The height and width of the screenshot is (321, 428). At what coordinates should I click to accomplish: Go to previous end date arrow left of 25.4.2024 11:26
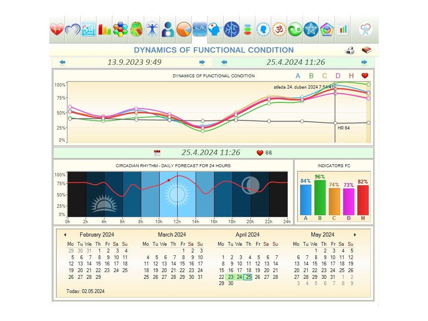[224, 62]
